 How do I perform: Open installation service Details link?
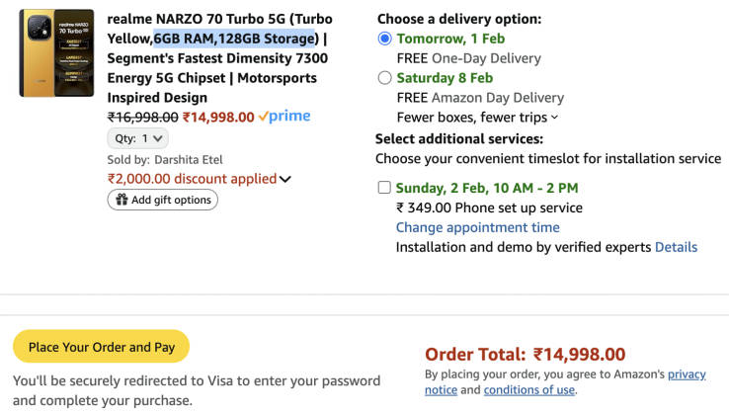tap(676, 247)
